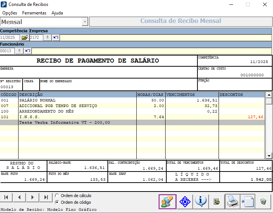The height and width of the screenshot is (213, 273).
Task: Click the vencimento value 32,73
Action: [211, 106]
